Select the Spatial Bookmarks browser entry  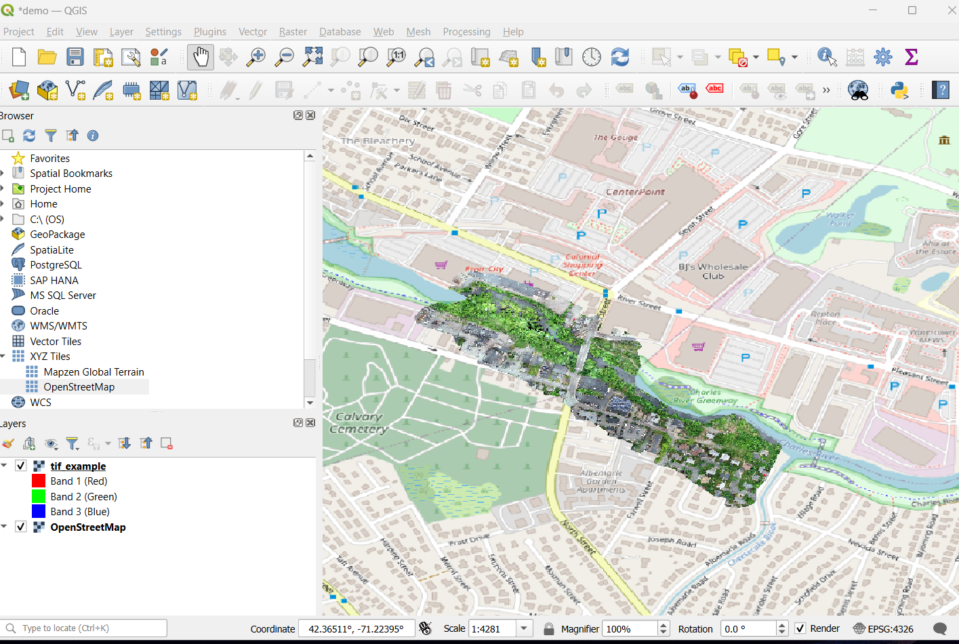tap(71, 174)
